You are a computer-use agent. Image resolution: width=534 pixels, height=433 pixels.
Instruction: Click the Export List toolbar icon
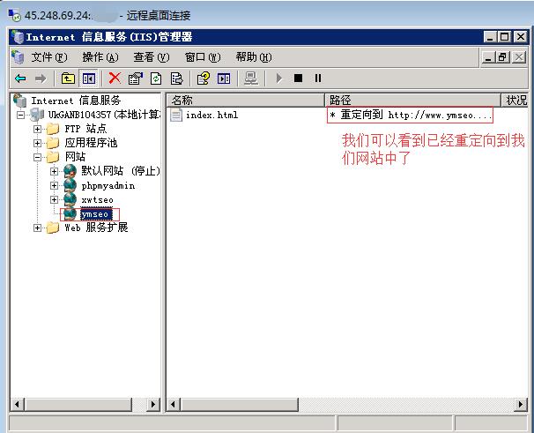(x=176, y=78)
